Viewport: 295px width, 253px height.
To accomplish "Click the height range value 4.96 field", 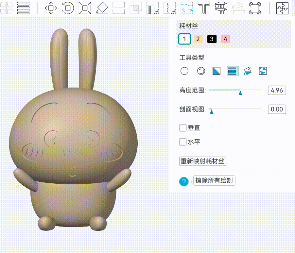I will click(x=277, y=90).
